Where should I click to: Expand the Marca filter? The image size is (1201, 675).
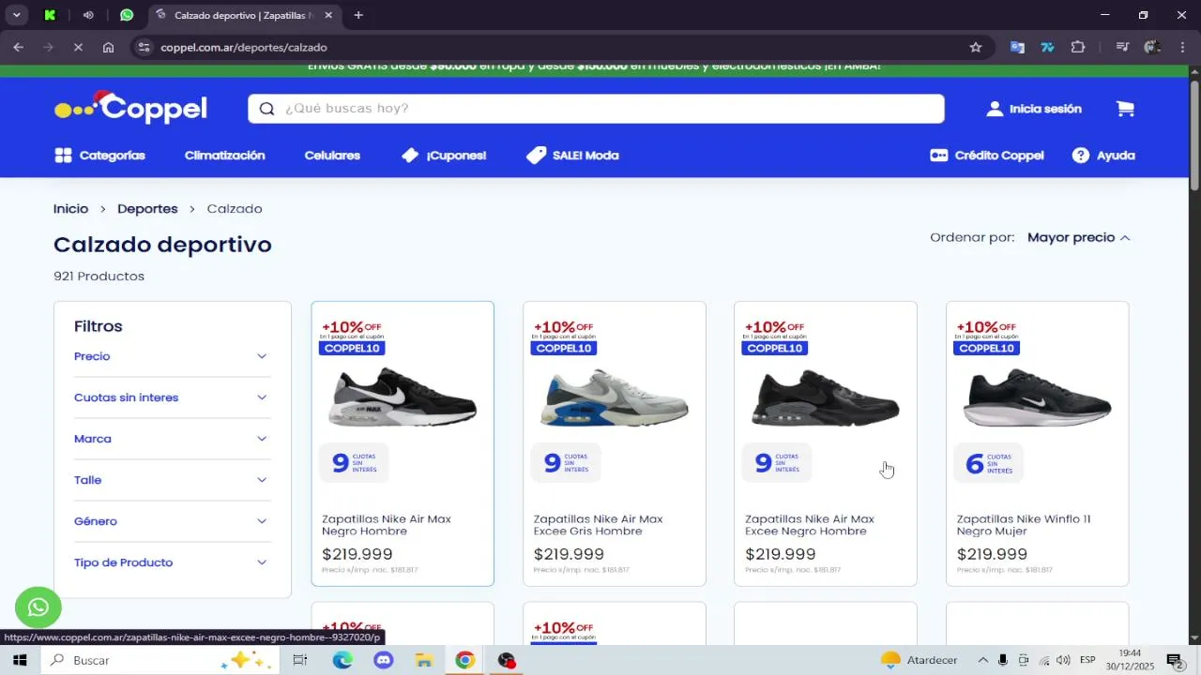tap(173, 439)
